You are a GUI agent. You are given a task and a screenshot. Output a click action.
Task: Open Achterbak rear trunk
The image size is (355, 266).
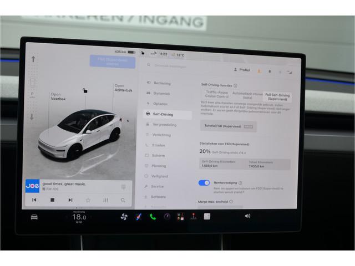[123, 88]
